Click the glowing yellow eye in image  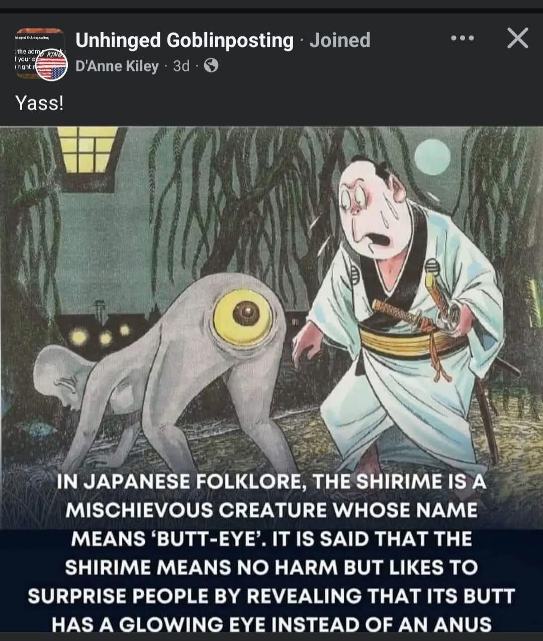click(x=243, y=314)
